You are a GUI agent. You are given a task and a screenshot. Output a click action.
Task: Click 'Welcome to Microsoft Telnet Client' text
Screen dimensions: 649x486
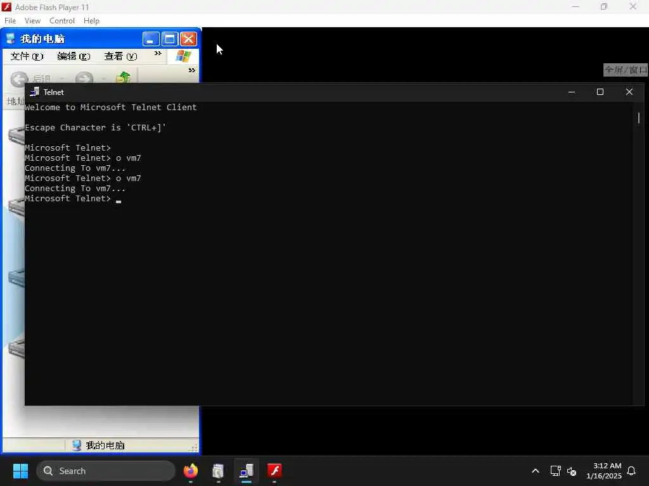(110, 108)
